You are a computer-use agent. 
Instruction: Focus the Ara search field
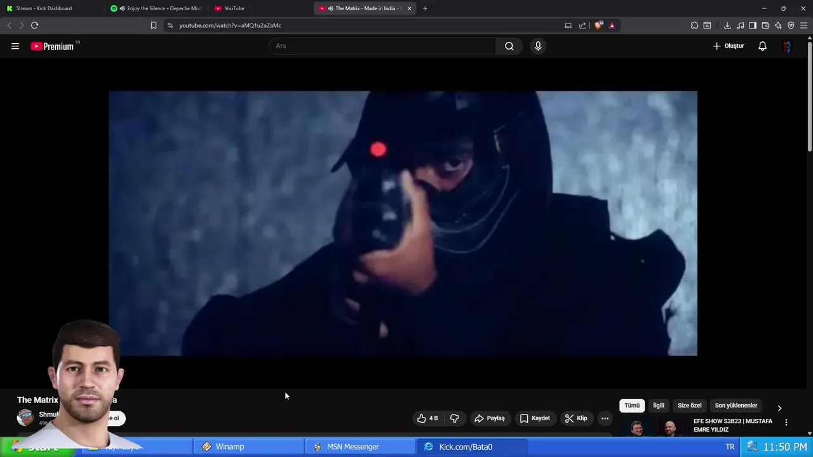tap(382, 46)
